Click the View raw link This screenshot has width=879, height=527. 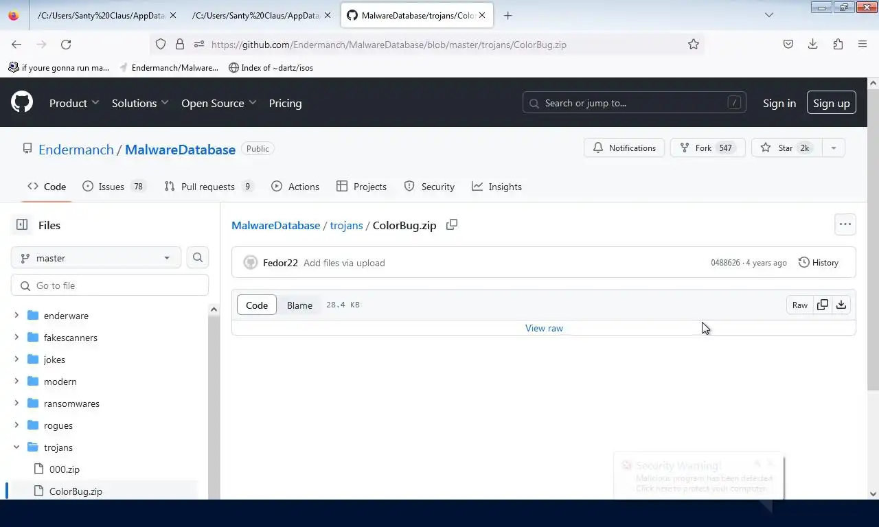(544, 328)
